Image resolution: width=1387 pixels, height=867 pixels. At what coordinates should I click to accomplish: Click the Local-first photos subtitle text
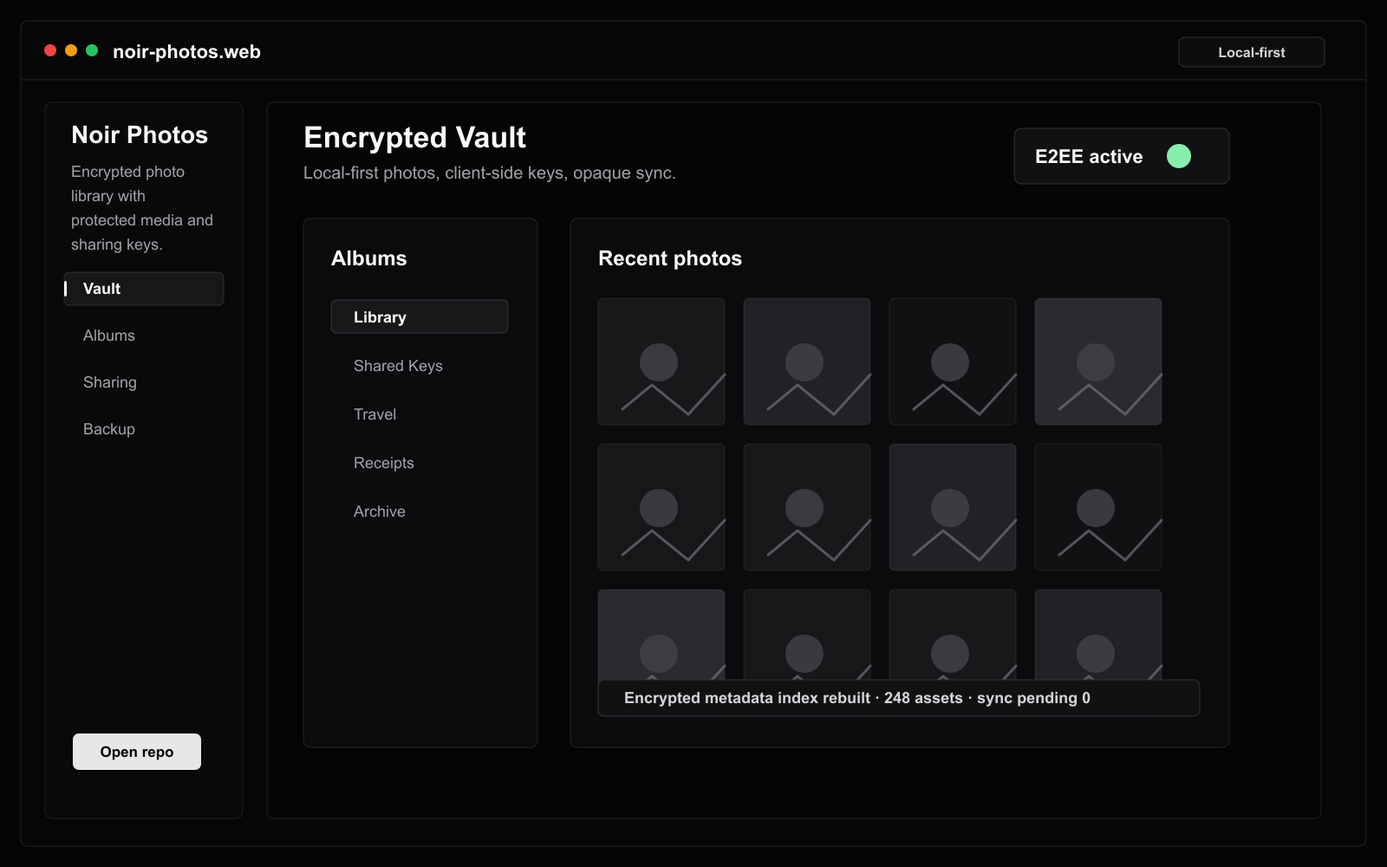490,173
